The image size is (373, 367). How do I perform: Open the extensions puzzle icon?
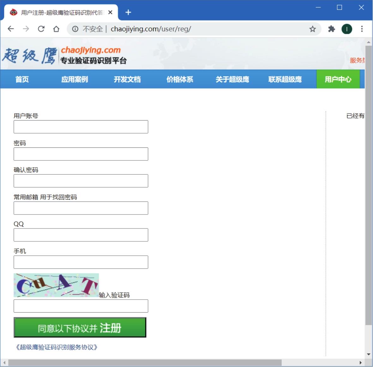point(331,29)
